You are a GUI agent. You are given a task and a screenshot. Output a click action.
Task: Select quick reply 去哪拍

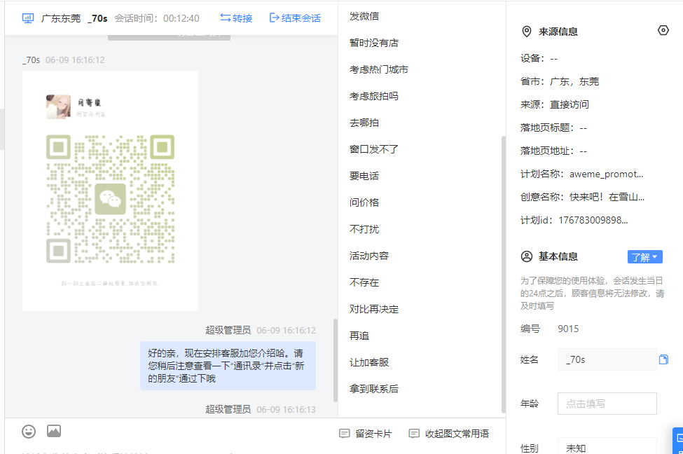click(364, 123)
